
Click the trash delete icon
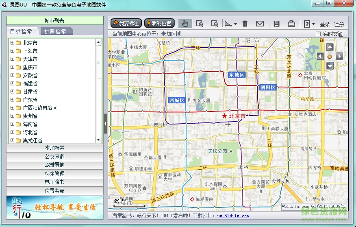[x=245, y=24]
